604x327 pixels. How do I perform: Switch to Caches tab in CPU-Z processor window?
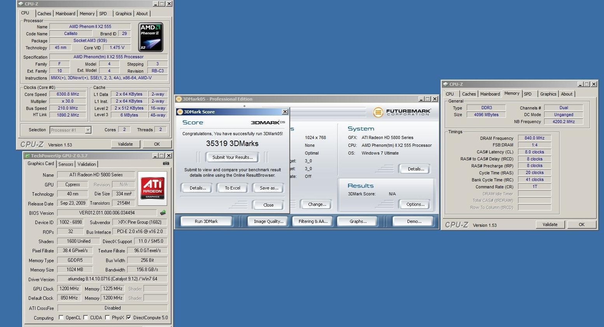coord(44,14)
